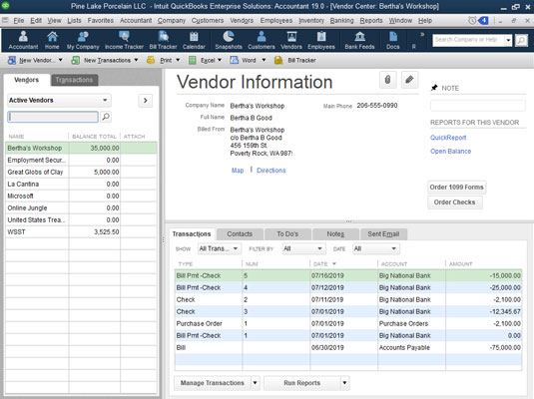Click the Calendar toolbar icon
This screenshot has height=399, width=534.
pos(194,40)
